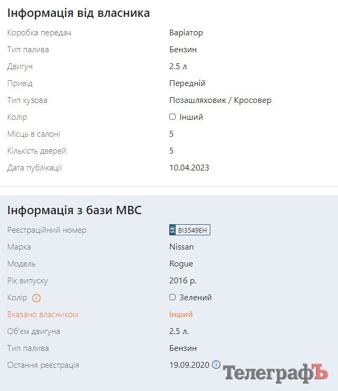338x391 pixels.
Task: Click the Варіатор gearbox value
Action: tap(186, 33)
